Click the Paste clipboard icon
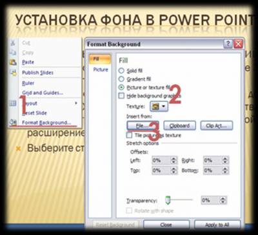The width and height of the screenshot is (258, 235). tap(13, 62)
